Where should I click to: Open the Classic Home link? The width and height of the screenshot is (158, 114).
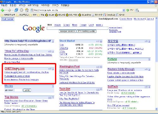click(126, 19)
